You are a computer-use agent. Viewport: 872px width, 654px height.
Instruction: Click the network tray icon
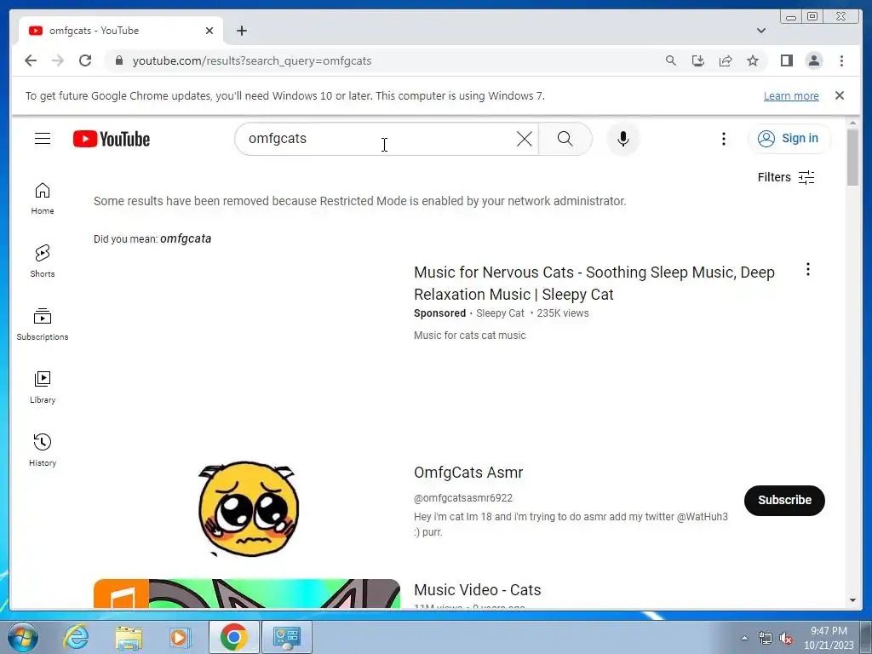(x=766, y=638)
